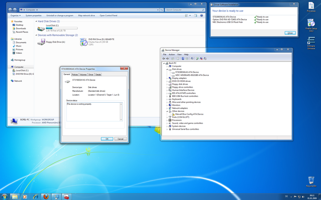Open the View menu in Device Manager
This screenshot has width=321, height=200.
point(179,54)
